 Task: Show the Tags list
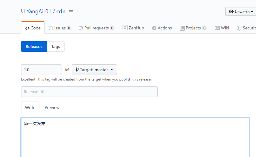click(56, 46)
